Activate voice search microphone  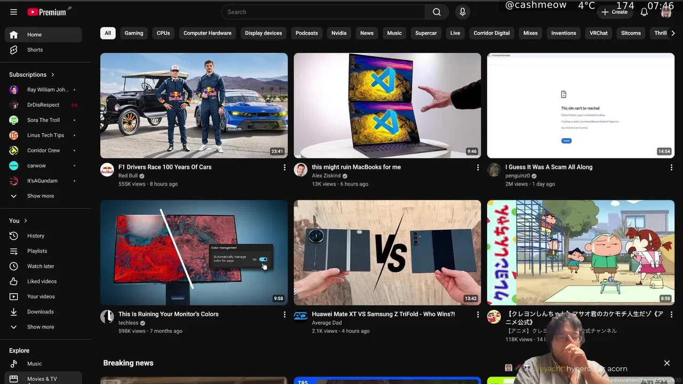coord(463,12)
